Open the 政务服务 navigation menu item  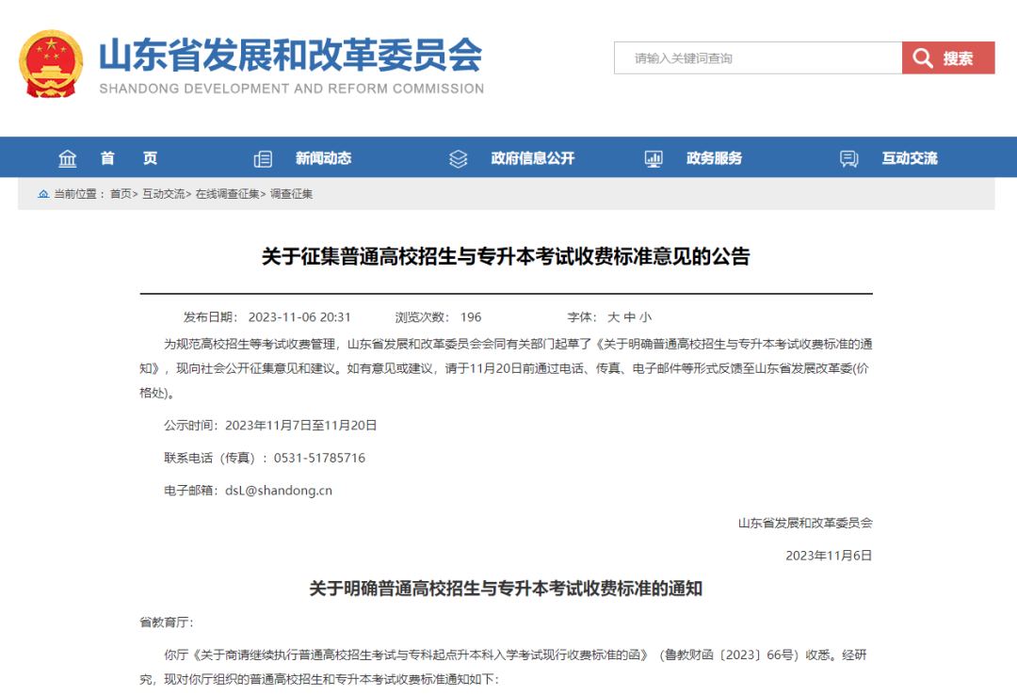tap(714, 158)
